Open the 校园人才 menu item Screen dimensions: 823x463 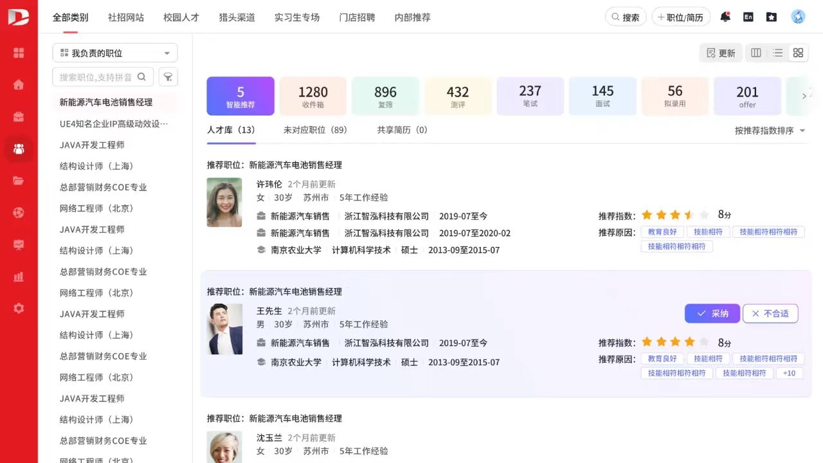coord(181,17)
